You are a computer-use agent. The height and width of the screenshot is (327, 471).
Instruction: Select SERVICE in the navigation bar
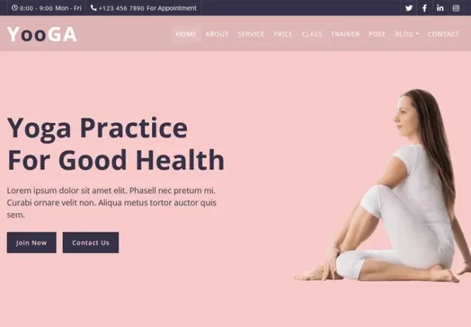(251, 34)
